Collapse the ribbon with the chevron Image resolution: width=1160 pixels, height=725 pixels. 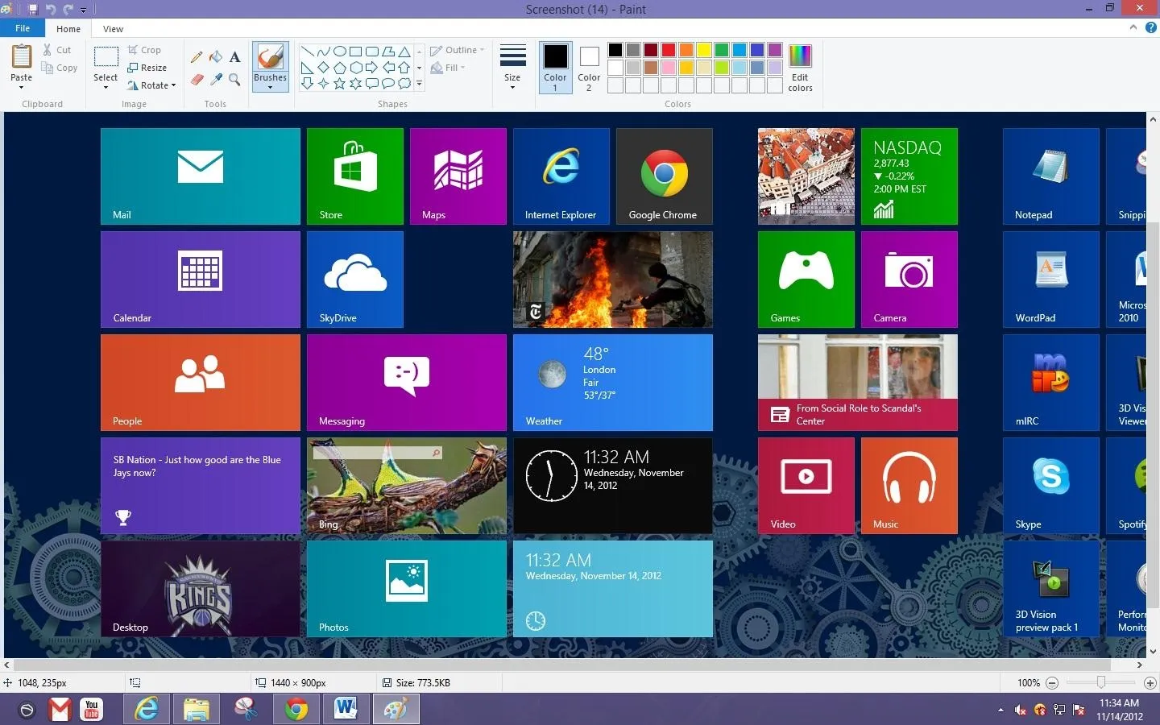1133,27
